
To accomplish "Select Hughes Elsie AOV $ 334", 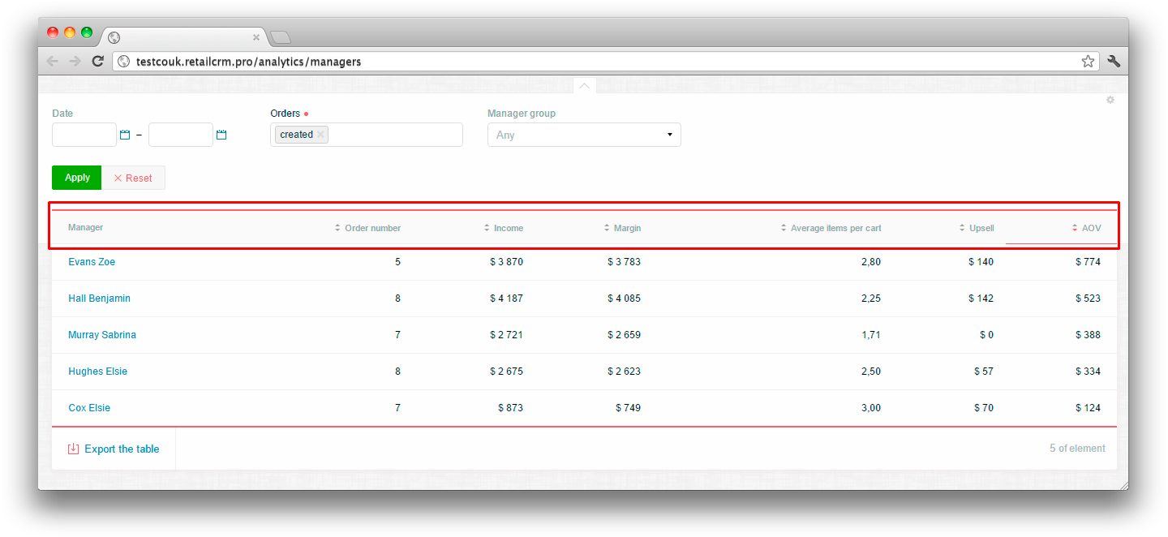I will [1088, 372].
